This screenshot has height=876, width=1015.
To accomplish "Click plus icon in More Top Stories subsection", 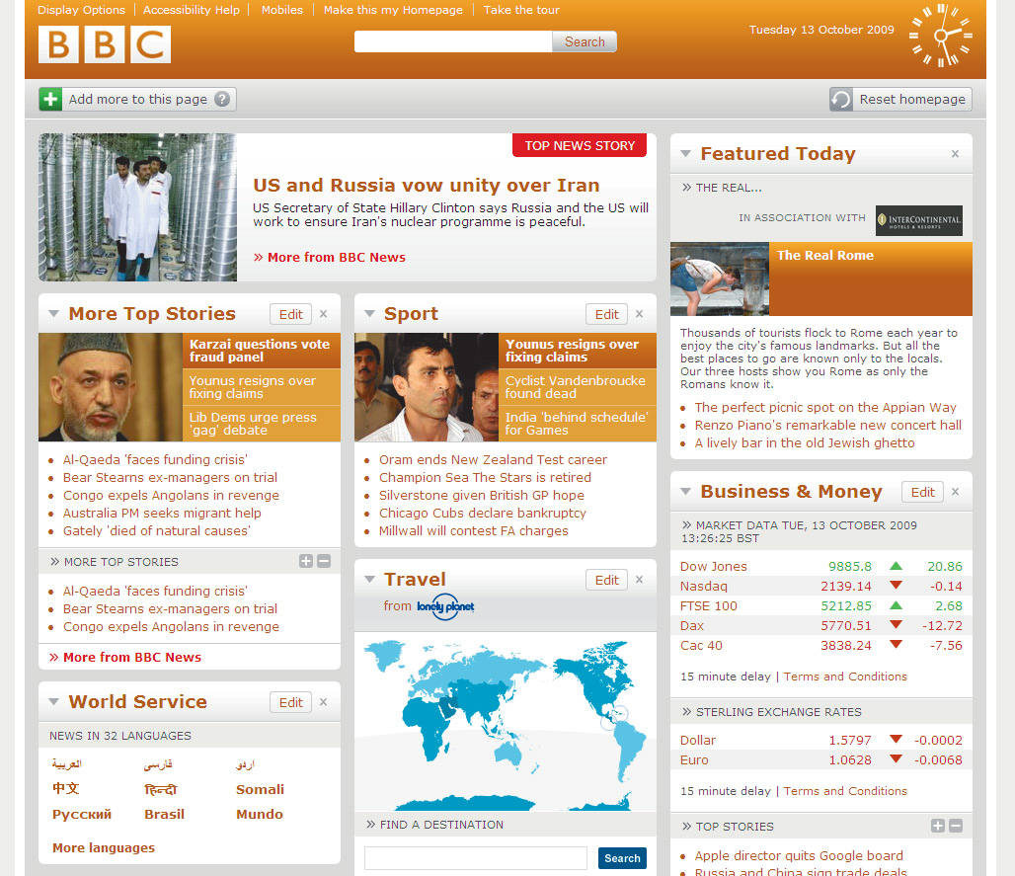I will tap(306, 561).
